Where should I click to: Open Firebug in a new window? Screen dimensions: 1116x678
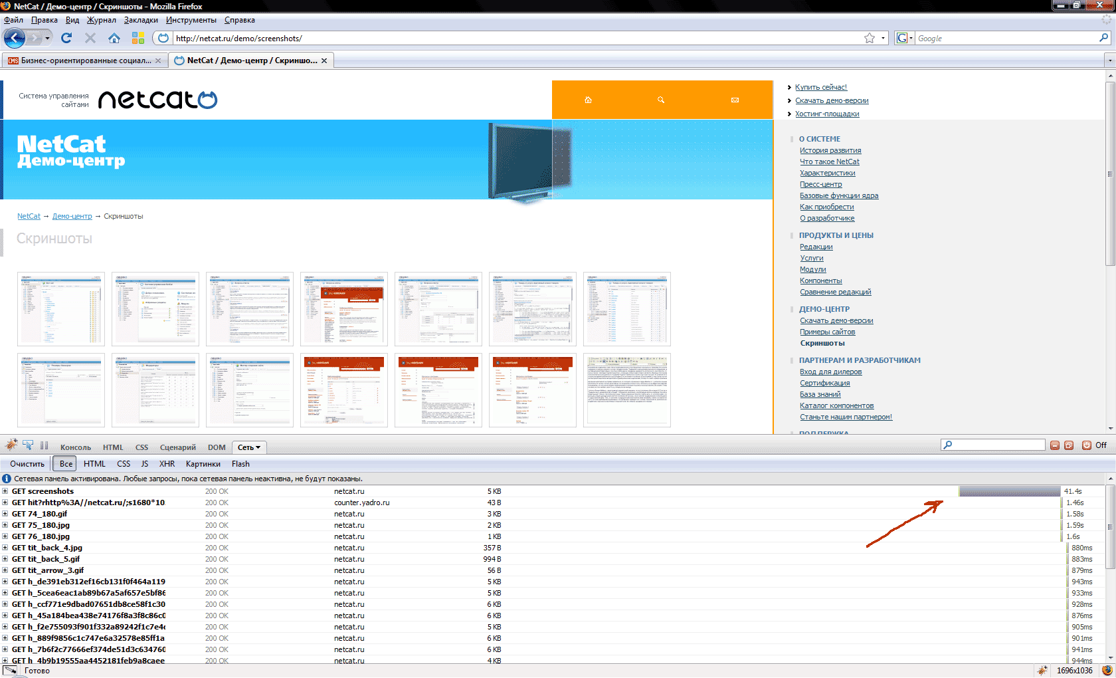pyautogui.click(x=1069, y=445)
